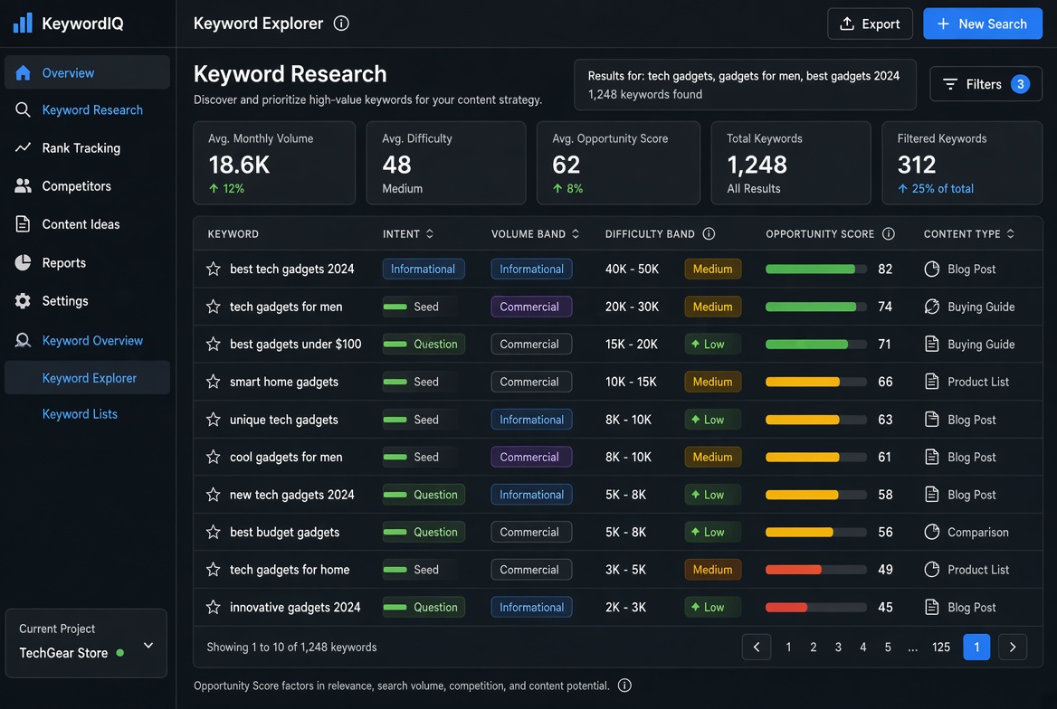Click Product List icon for tech gadgets for home
The image size is (1057, 709).
(931, 570)
